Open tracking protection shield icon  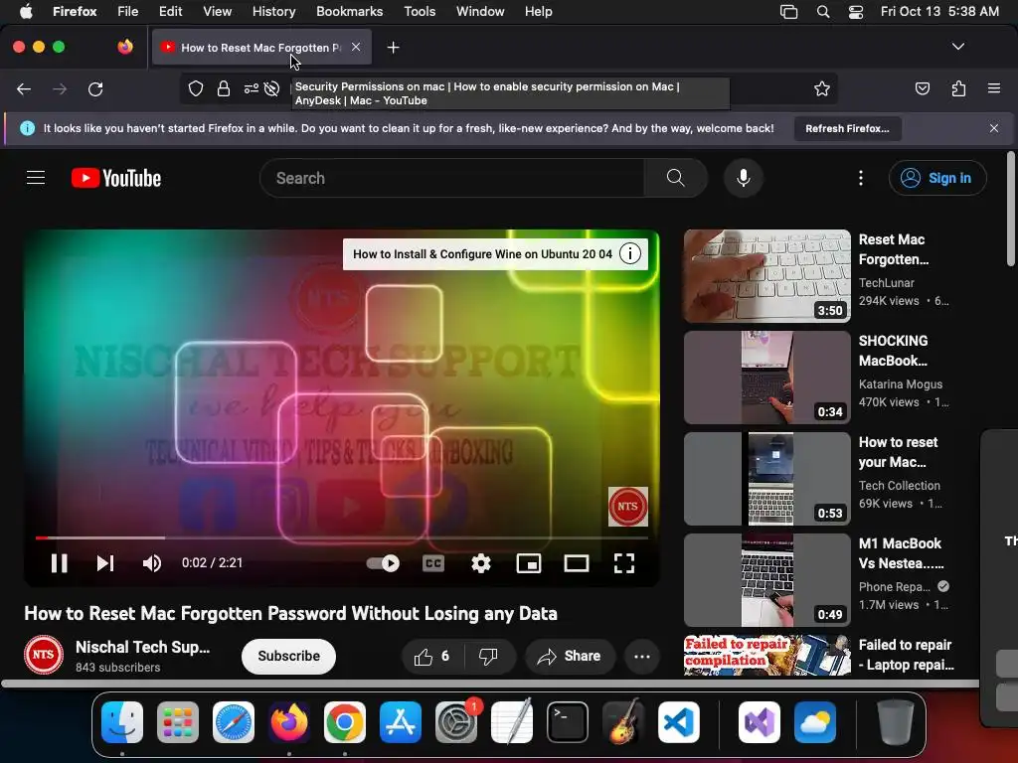click(196, 88)
